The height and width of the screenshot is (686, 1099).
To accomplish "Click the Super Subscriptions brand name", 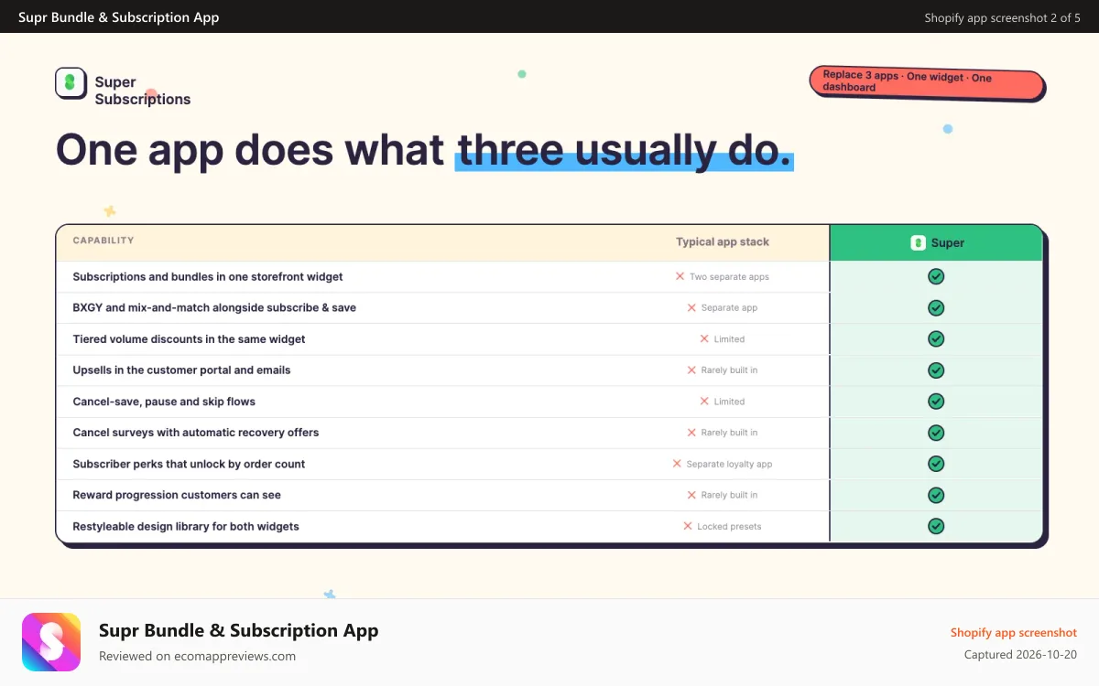I will pos(143,91).
